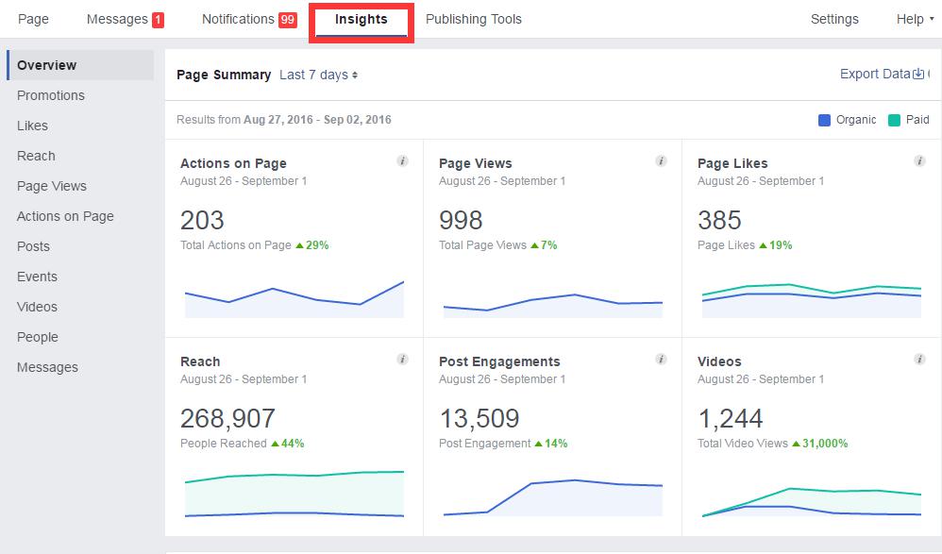Click the Page Views card title
This screenshot has width=942, height=554.
coord(475,163)
